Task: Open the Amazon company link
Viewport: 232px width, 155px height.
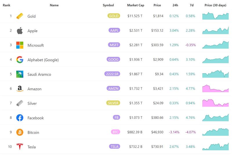Action: point(34,89)
